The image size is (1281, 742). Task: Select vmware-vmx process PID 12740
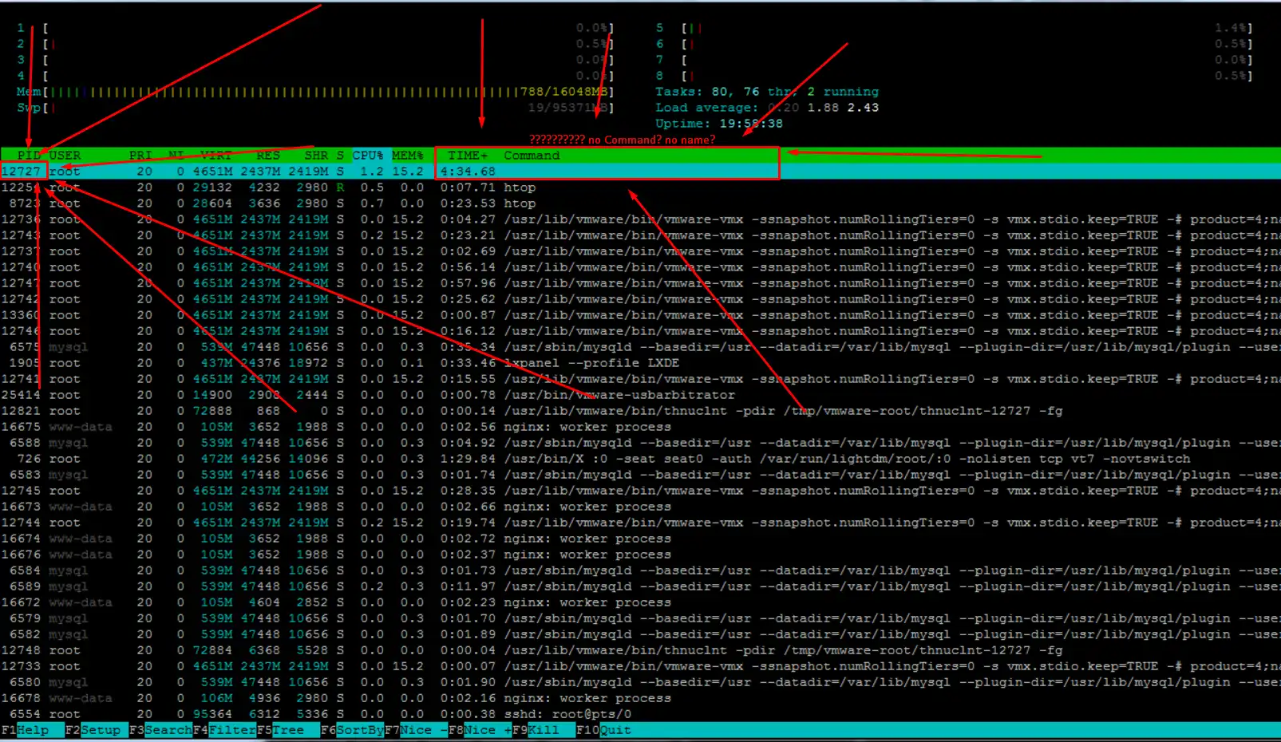tap(640, 267)
